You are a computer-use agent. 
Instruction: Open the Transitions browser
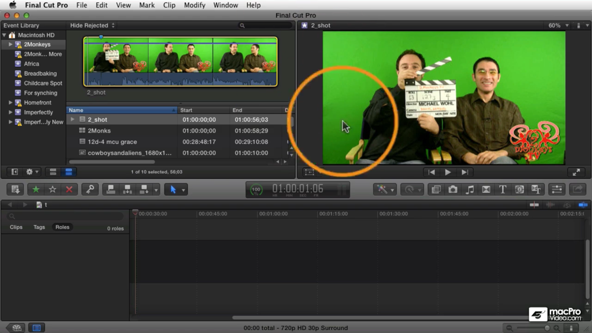pyautogui.click(x=486, y=190)
